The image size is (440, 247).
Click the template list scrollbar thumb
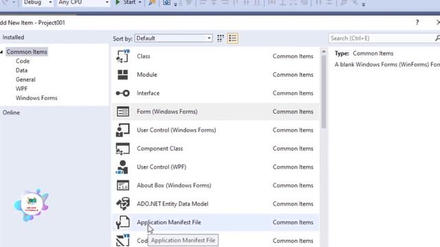(324, 92)
